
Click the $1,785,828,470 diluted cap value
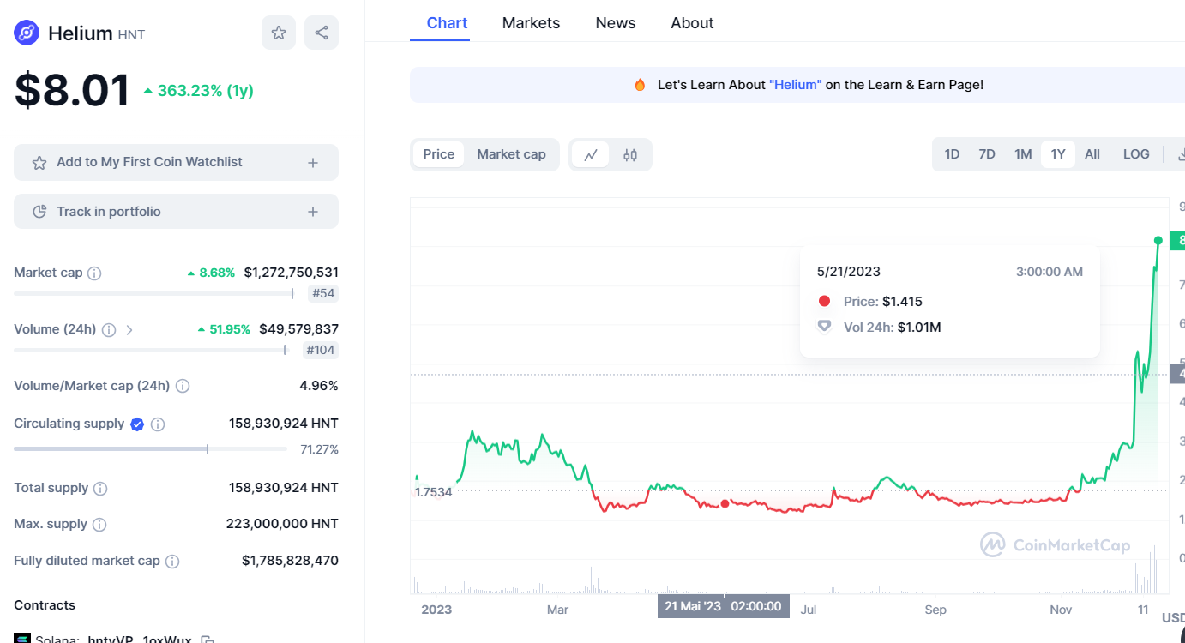(x=290, y=561)
